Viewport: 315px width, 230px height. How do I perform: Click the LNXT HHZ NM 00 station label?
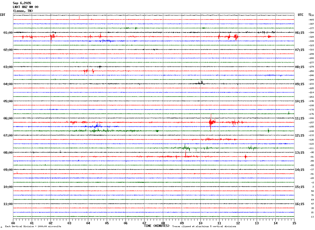(26, 7)
